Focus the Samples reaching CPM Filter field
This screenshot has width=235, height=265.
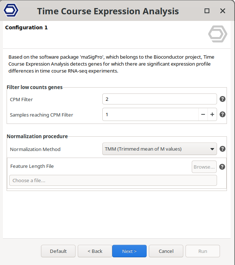(150, 114)
